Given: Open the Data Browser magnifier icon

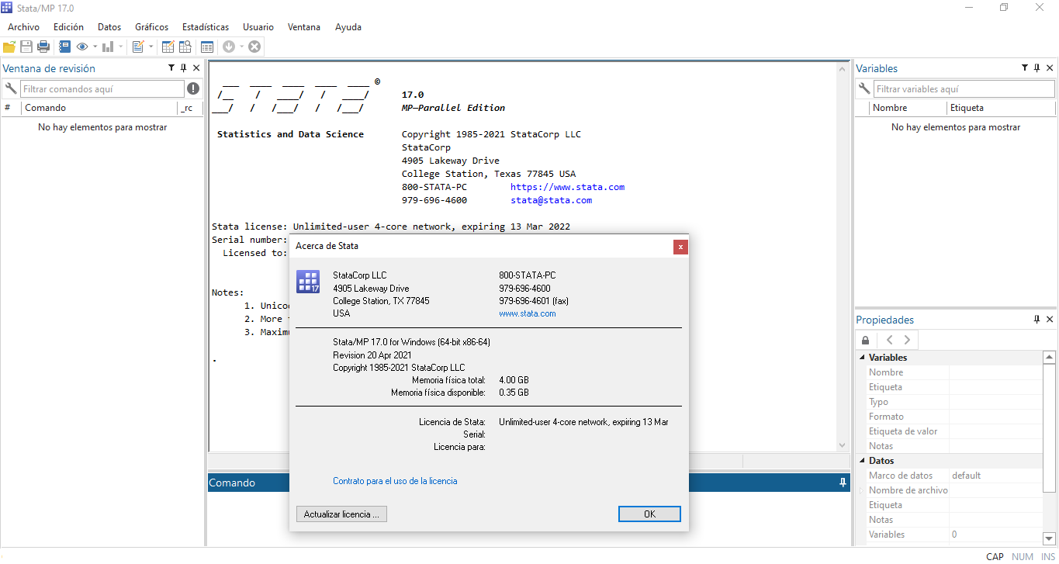Looking at the screenshot, I should pos(185,47).
